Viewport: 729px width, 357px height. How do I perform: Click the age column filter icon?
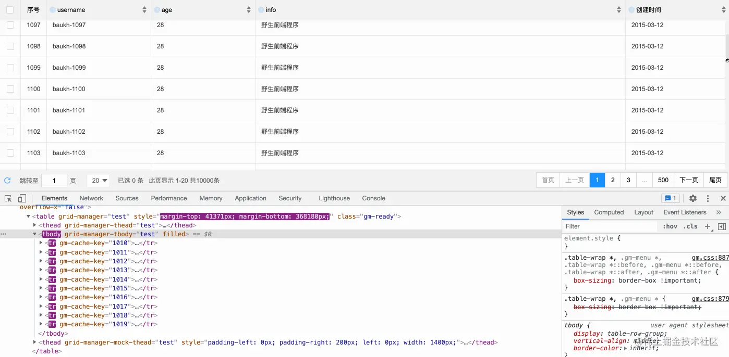point(157,10)
